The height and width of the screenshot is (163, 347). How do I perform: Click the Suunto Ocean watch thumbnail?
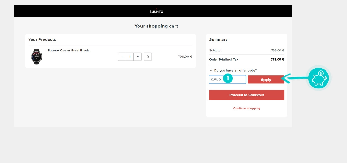[x=37, y=57]
